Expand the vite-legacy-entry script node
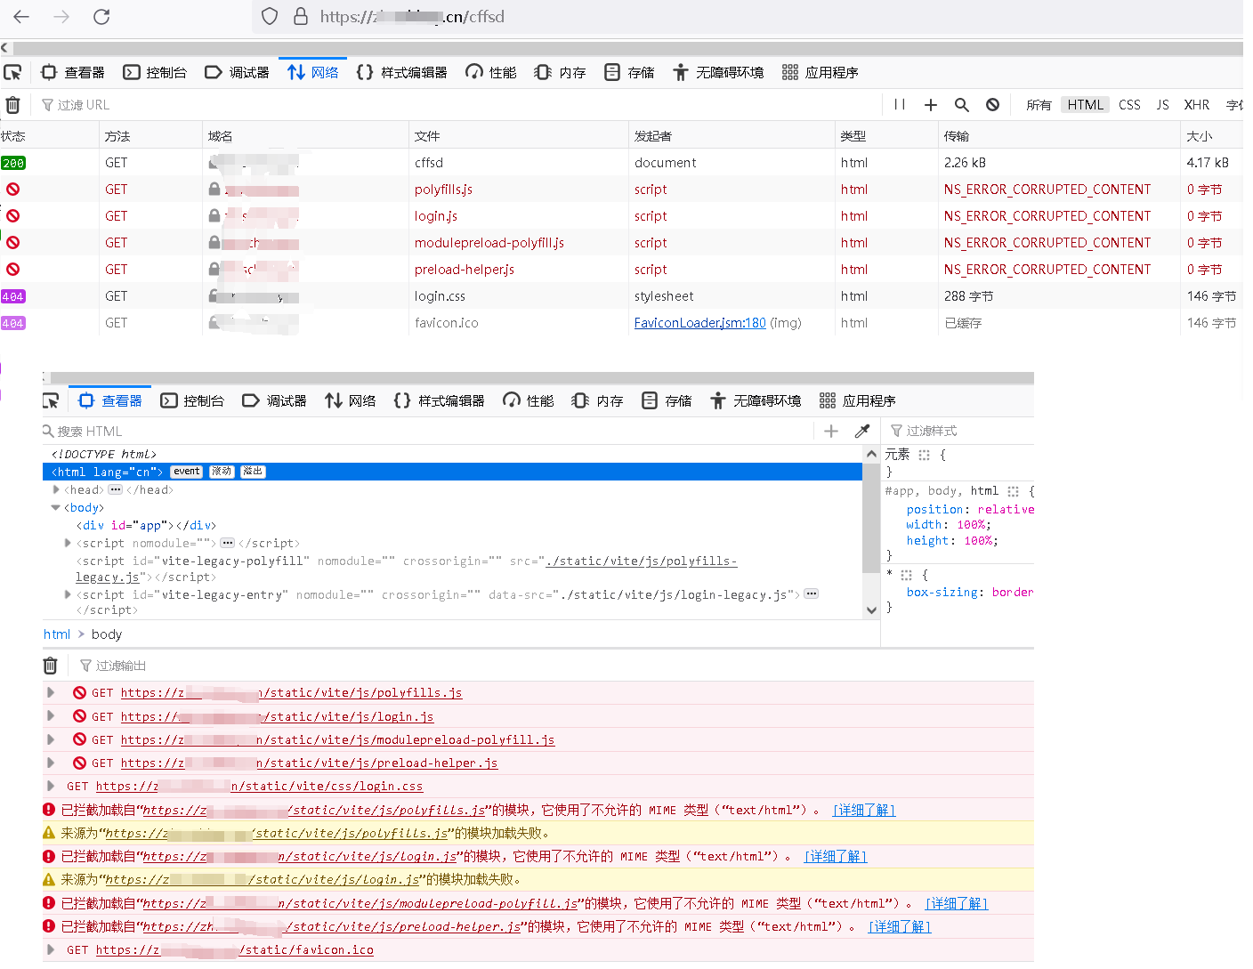This screenshot has height=969, width=1253. click(x=69, y=594)
